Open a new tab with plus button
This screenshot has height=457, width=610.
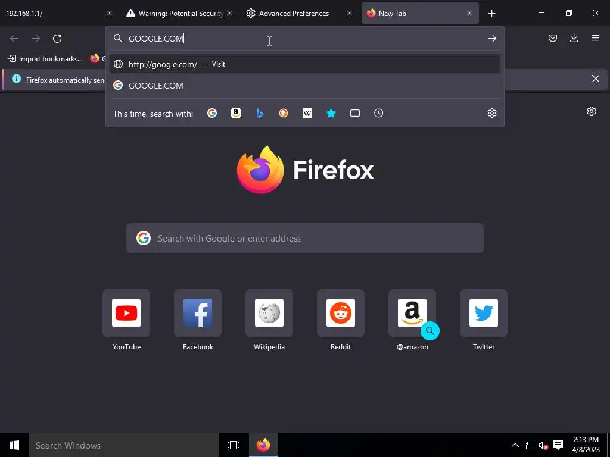[491, 14]
